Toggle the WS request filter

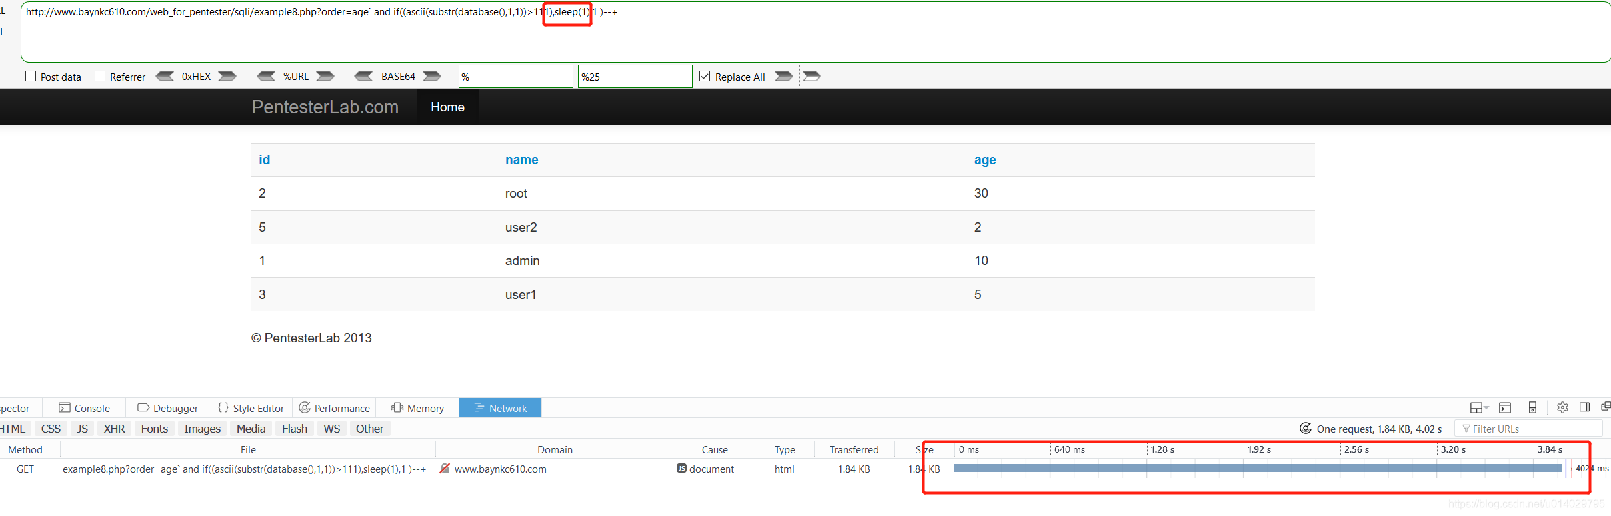[332, 429]
